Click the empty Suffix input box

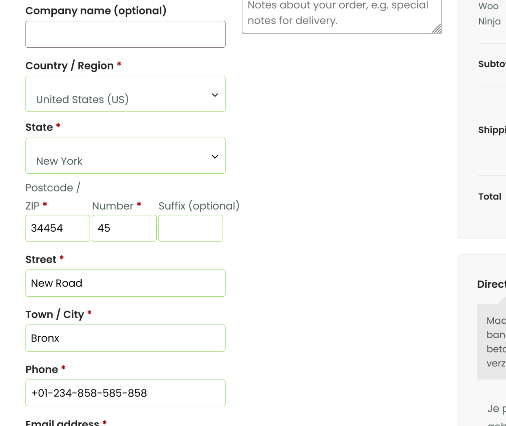coord(191,228)
